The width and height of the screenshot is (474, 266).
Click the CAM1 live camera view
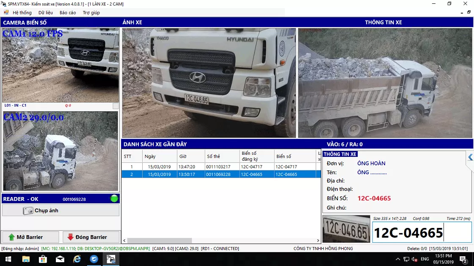pos(61,65)
